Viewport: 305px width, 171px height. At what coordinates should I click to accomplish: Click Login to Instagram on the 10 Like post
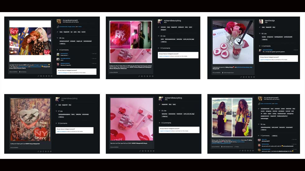coord(164,56)
